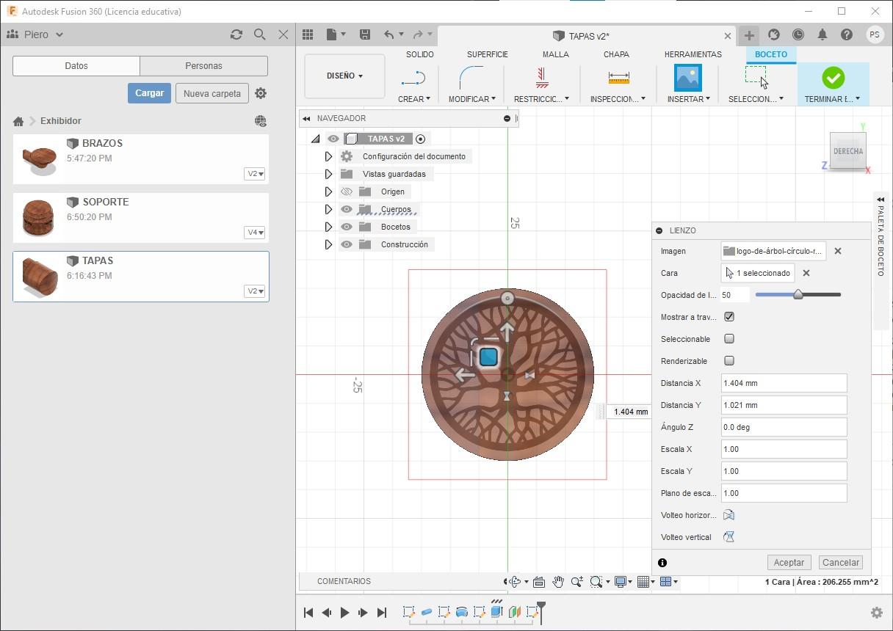Close the data panel with the X

[x=283, y=34]
